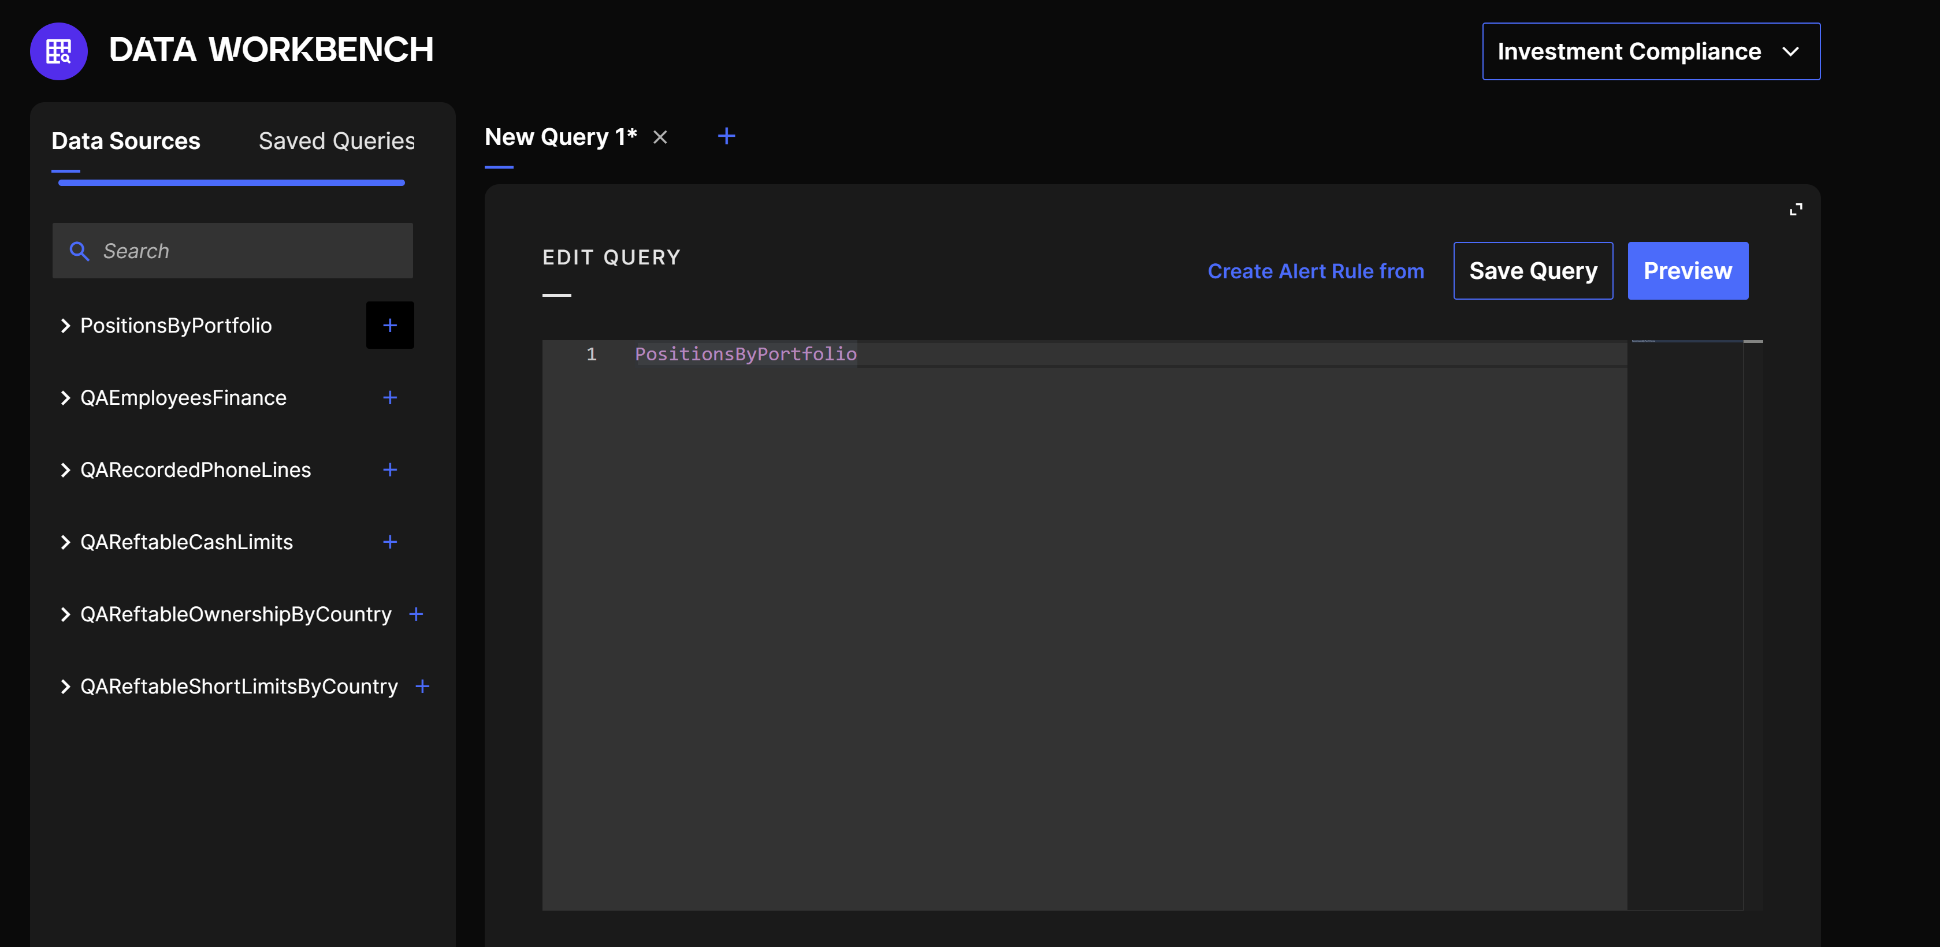Click the Data Workbench logo icon
Image resolution: width=1940 pixels, height=947 pixels.
click(59, 51)
